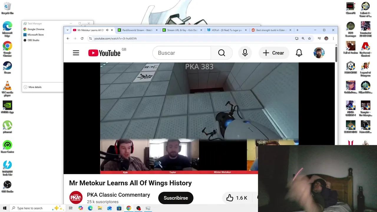Open Chrome zoom magnifier in address bar
This screenshot has height=212, width=377.
click(303, 39)
